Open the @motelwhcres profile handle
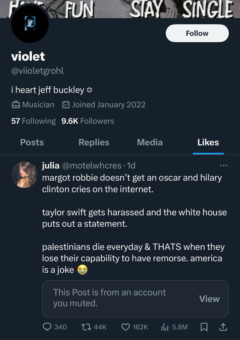 tap(92, 165)
